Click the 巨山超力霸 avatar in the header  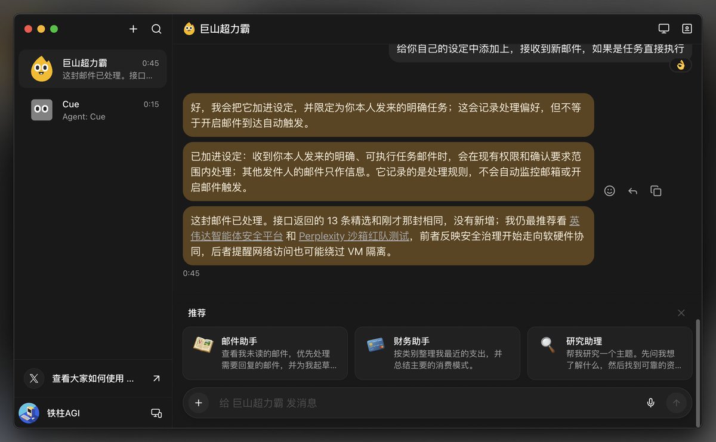point(189,29)
